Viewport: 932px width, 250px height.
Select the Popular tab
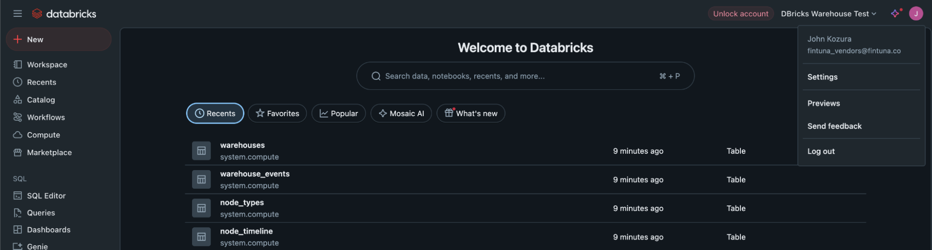tap(338, 113)
